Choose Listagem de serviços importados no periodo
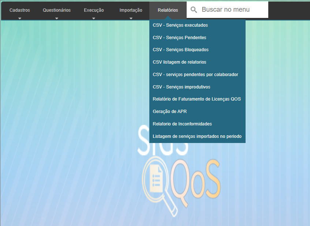Viewport: 310px width, 226px height. 197,136
